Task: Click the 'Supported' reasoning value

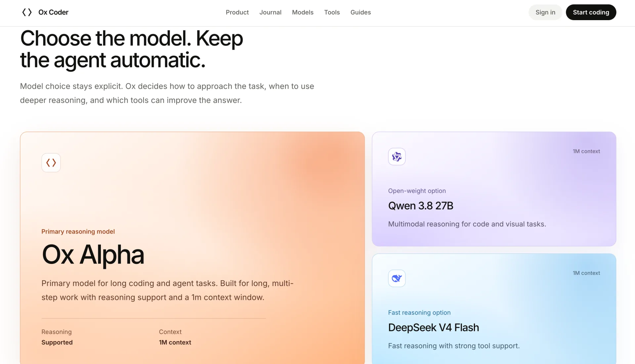Action: pyautogui.click(x=57, y=343)
